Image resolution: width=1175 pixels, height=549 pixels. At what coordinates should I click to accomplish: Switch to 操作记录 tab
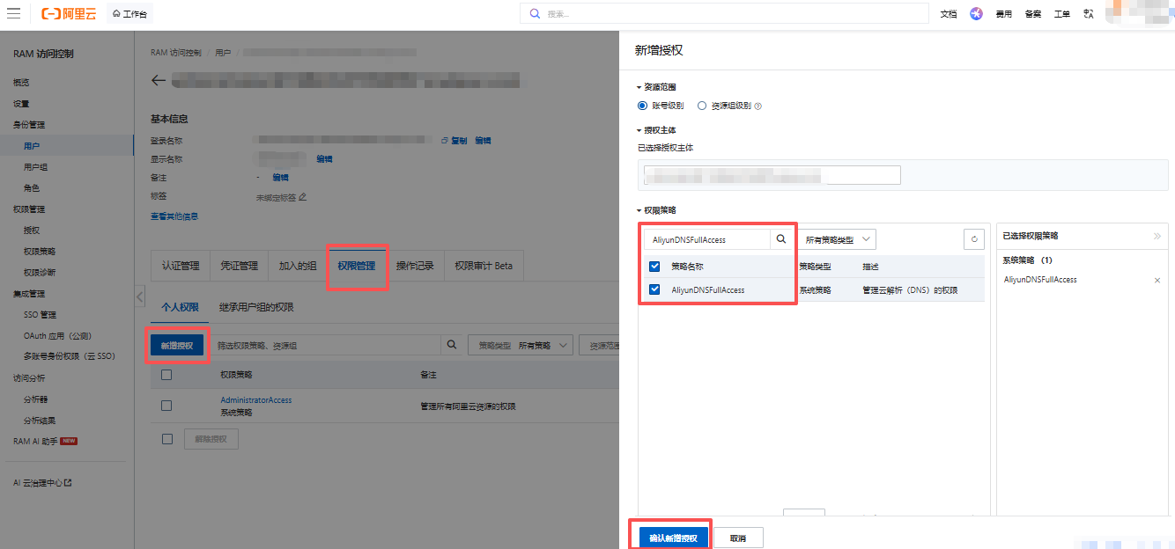[415, 266]
